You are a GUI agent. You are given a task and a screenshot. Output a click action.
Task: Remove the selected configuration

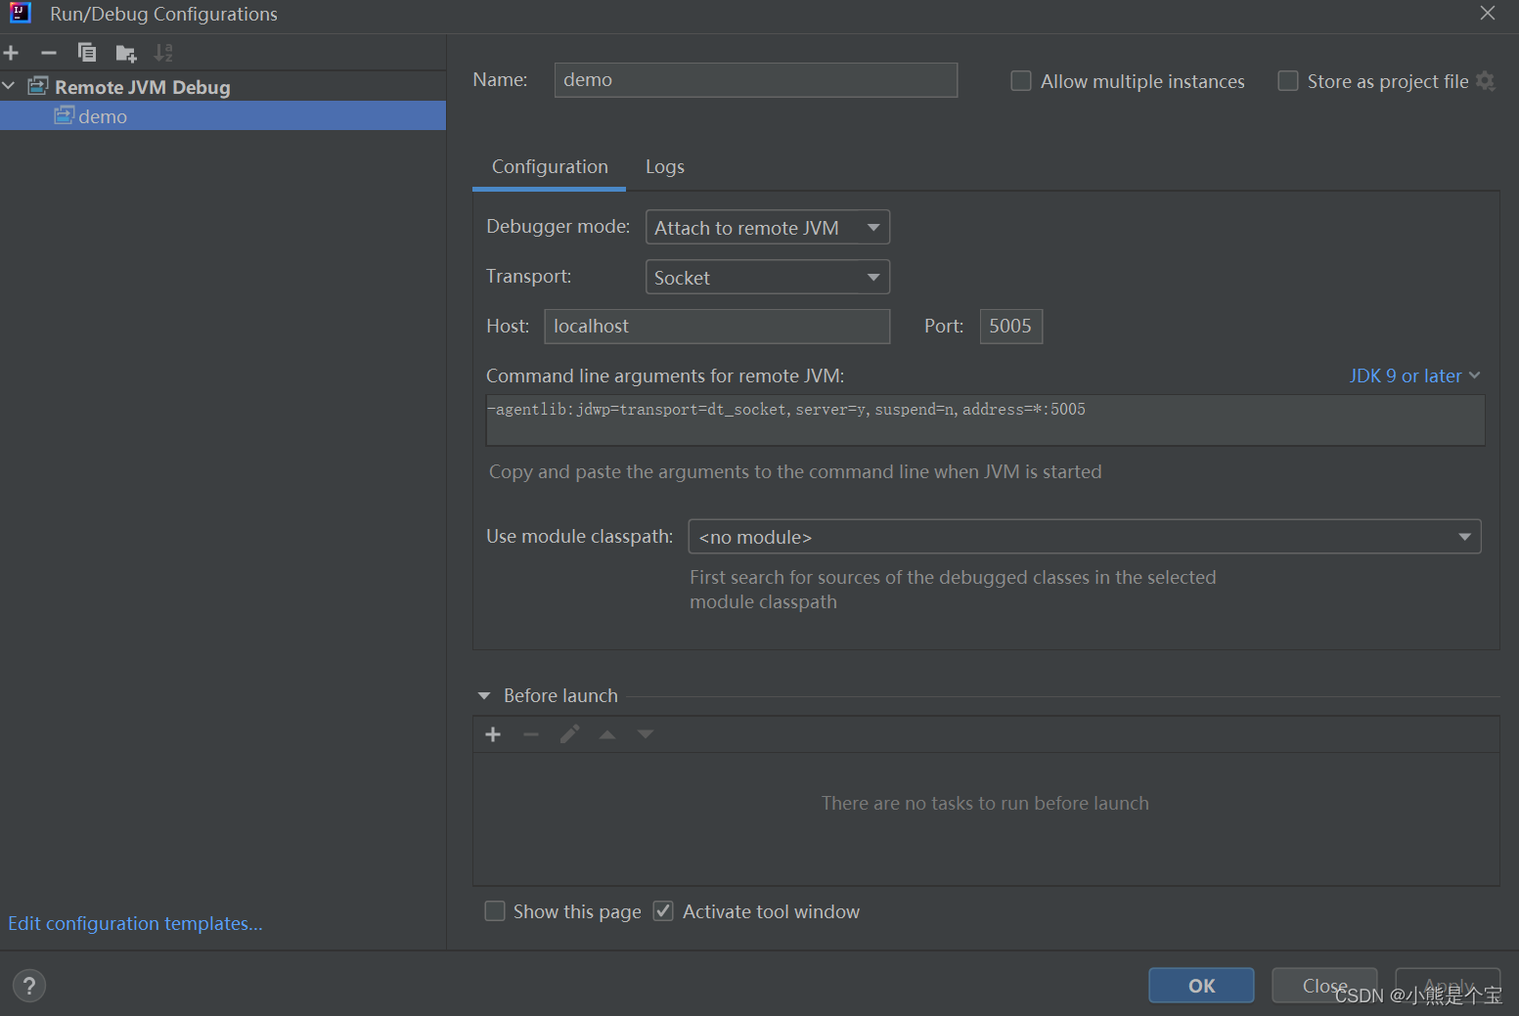[48, 52]
